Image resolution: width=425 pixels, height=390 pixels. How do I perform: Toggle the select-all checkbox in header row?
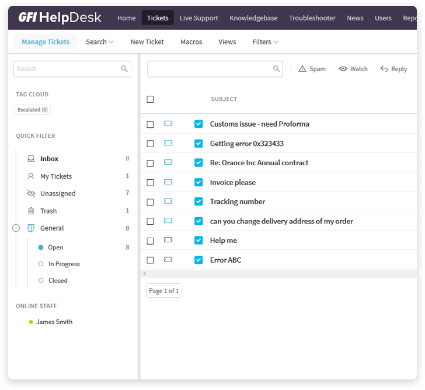(x=150, y=99)
